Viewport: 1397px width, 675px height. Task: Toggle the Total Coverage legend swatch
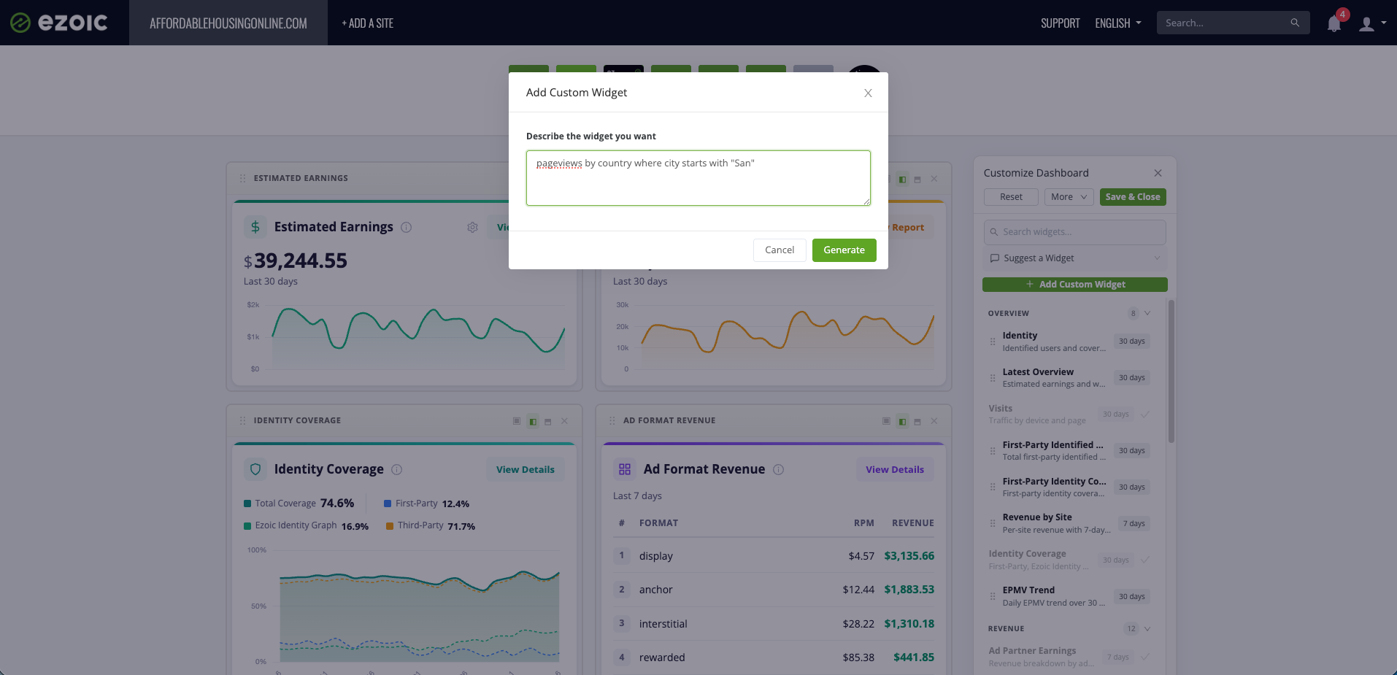pyautogui.click(x=247, y=504)
